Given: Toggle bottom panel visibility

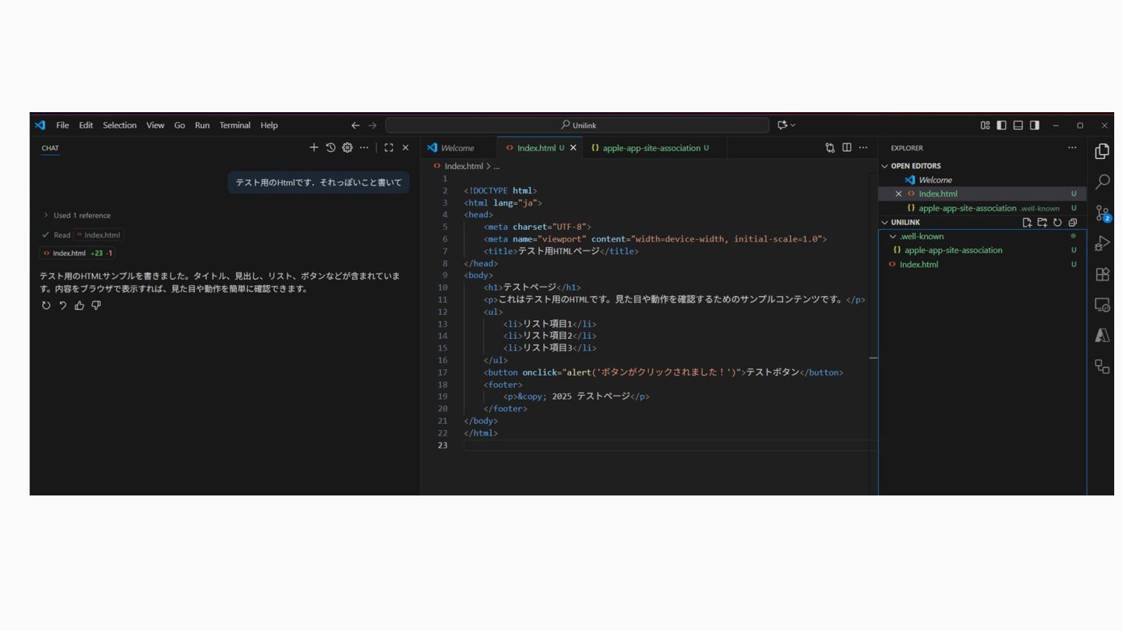Looking at the screenshot, I should [x=1018, y=125].
